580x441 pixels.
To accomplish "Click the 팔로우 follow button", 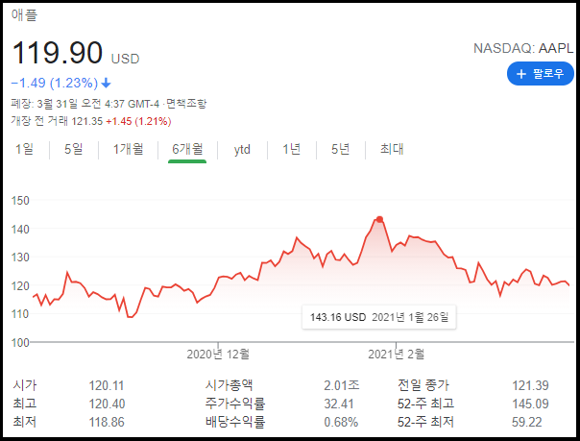I will pyautogui.click(x=540, y=74).
